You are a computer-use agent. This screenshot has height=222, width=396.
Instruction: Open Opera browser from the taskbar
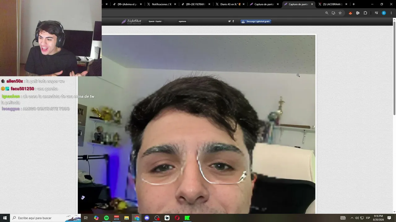(177, 218)
